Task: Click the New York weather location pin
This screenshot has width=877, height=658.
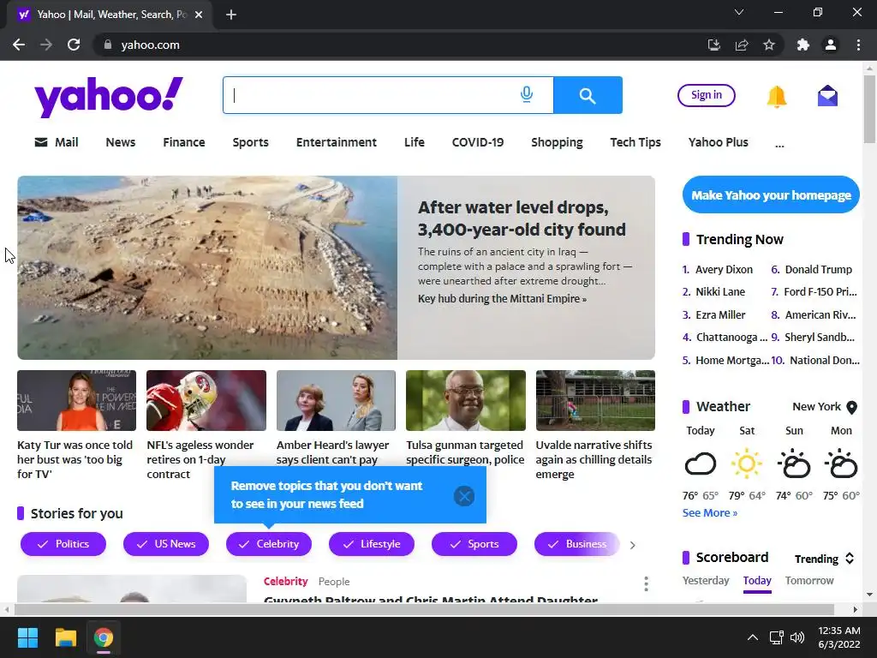Action: pyautogui.click(x=852, y=407)
